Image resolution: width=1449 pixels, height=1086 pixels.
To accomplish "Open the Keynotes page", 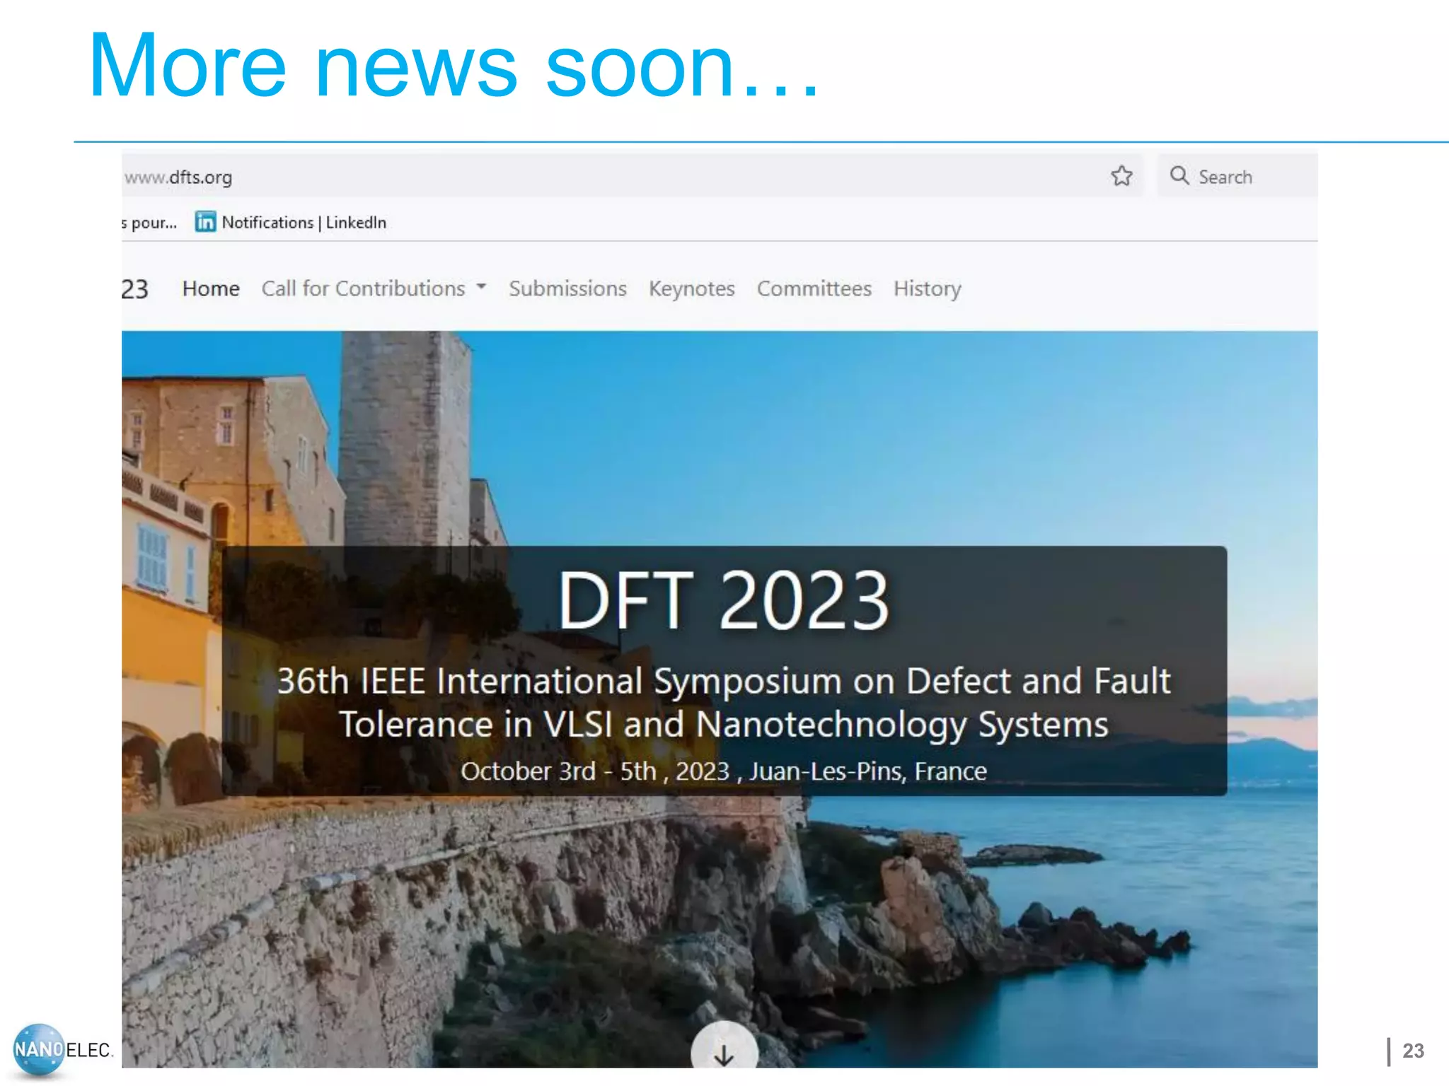I will coord(691,288).
